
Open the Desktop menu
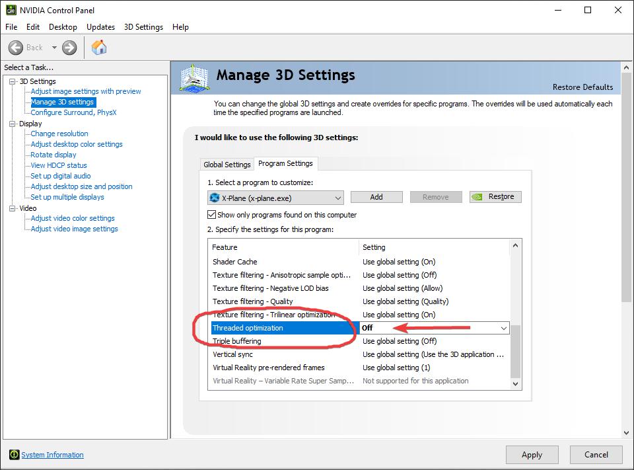point(63,27)
